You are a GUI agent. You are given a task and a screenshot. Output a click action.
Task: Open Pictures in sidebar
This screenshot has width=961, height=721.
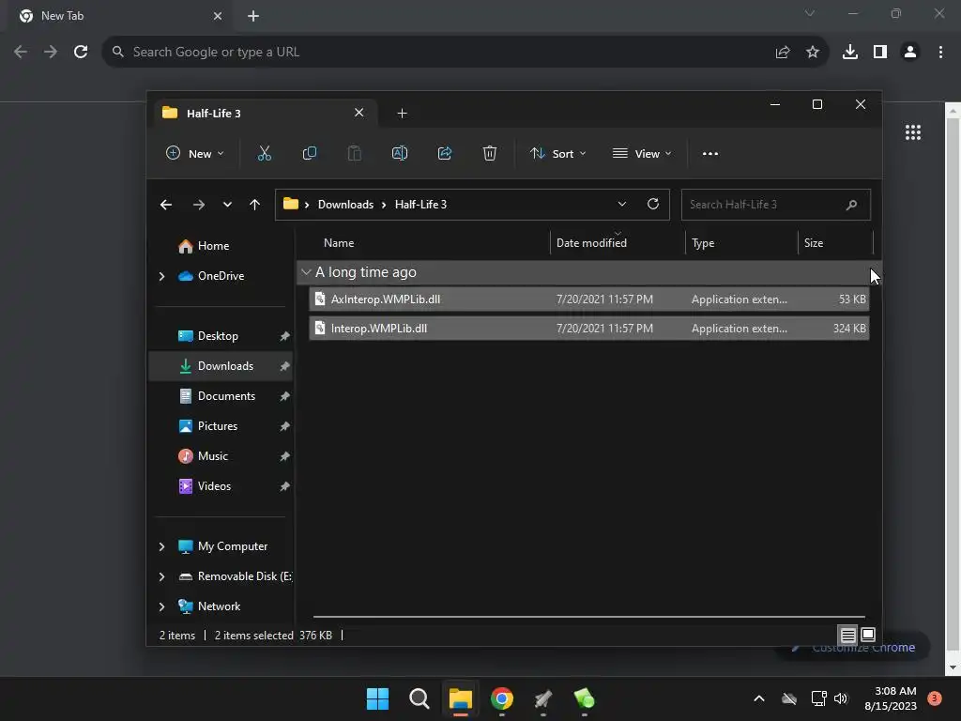[218, 426]
